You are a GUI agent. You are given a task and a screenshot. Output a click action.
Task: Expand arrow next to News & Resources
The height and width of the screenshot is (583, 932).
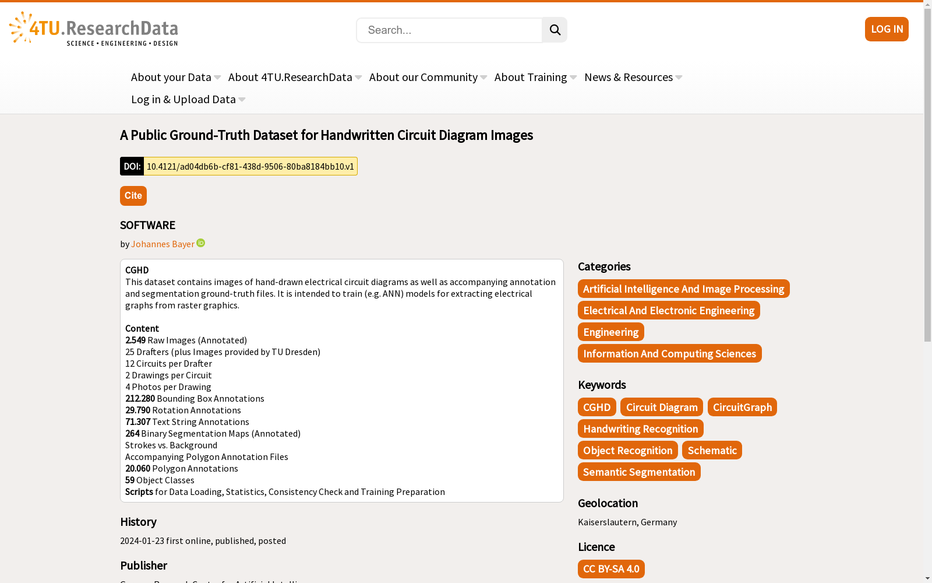[x=679, y=78]
